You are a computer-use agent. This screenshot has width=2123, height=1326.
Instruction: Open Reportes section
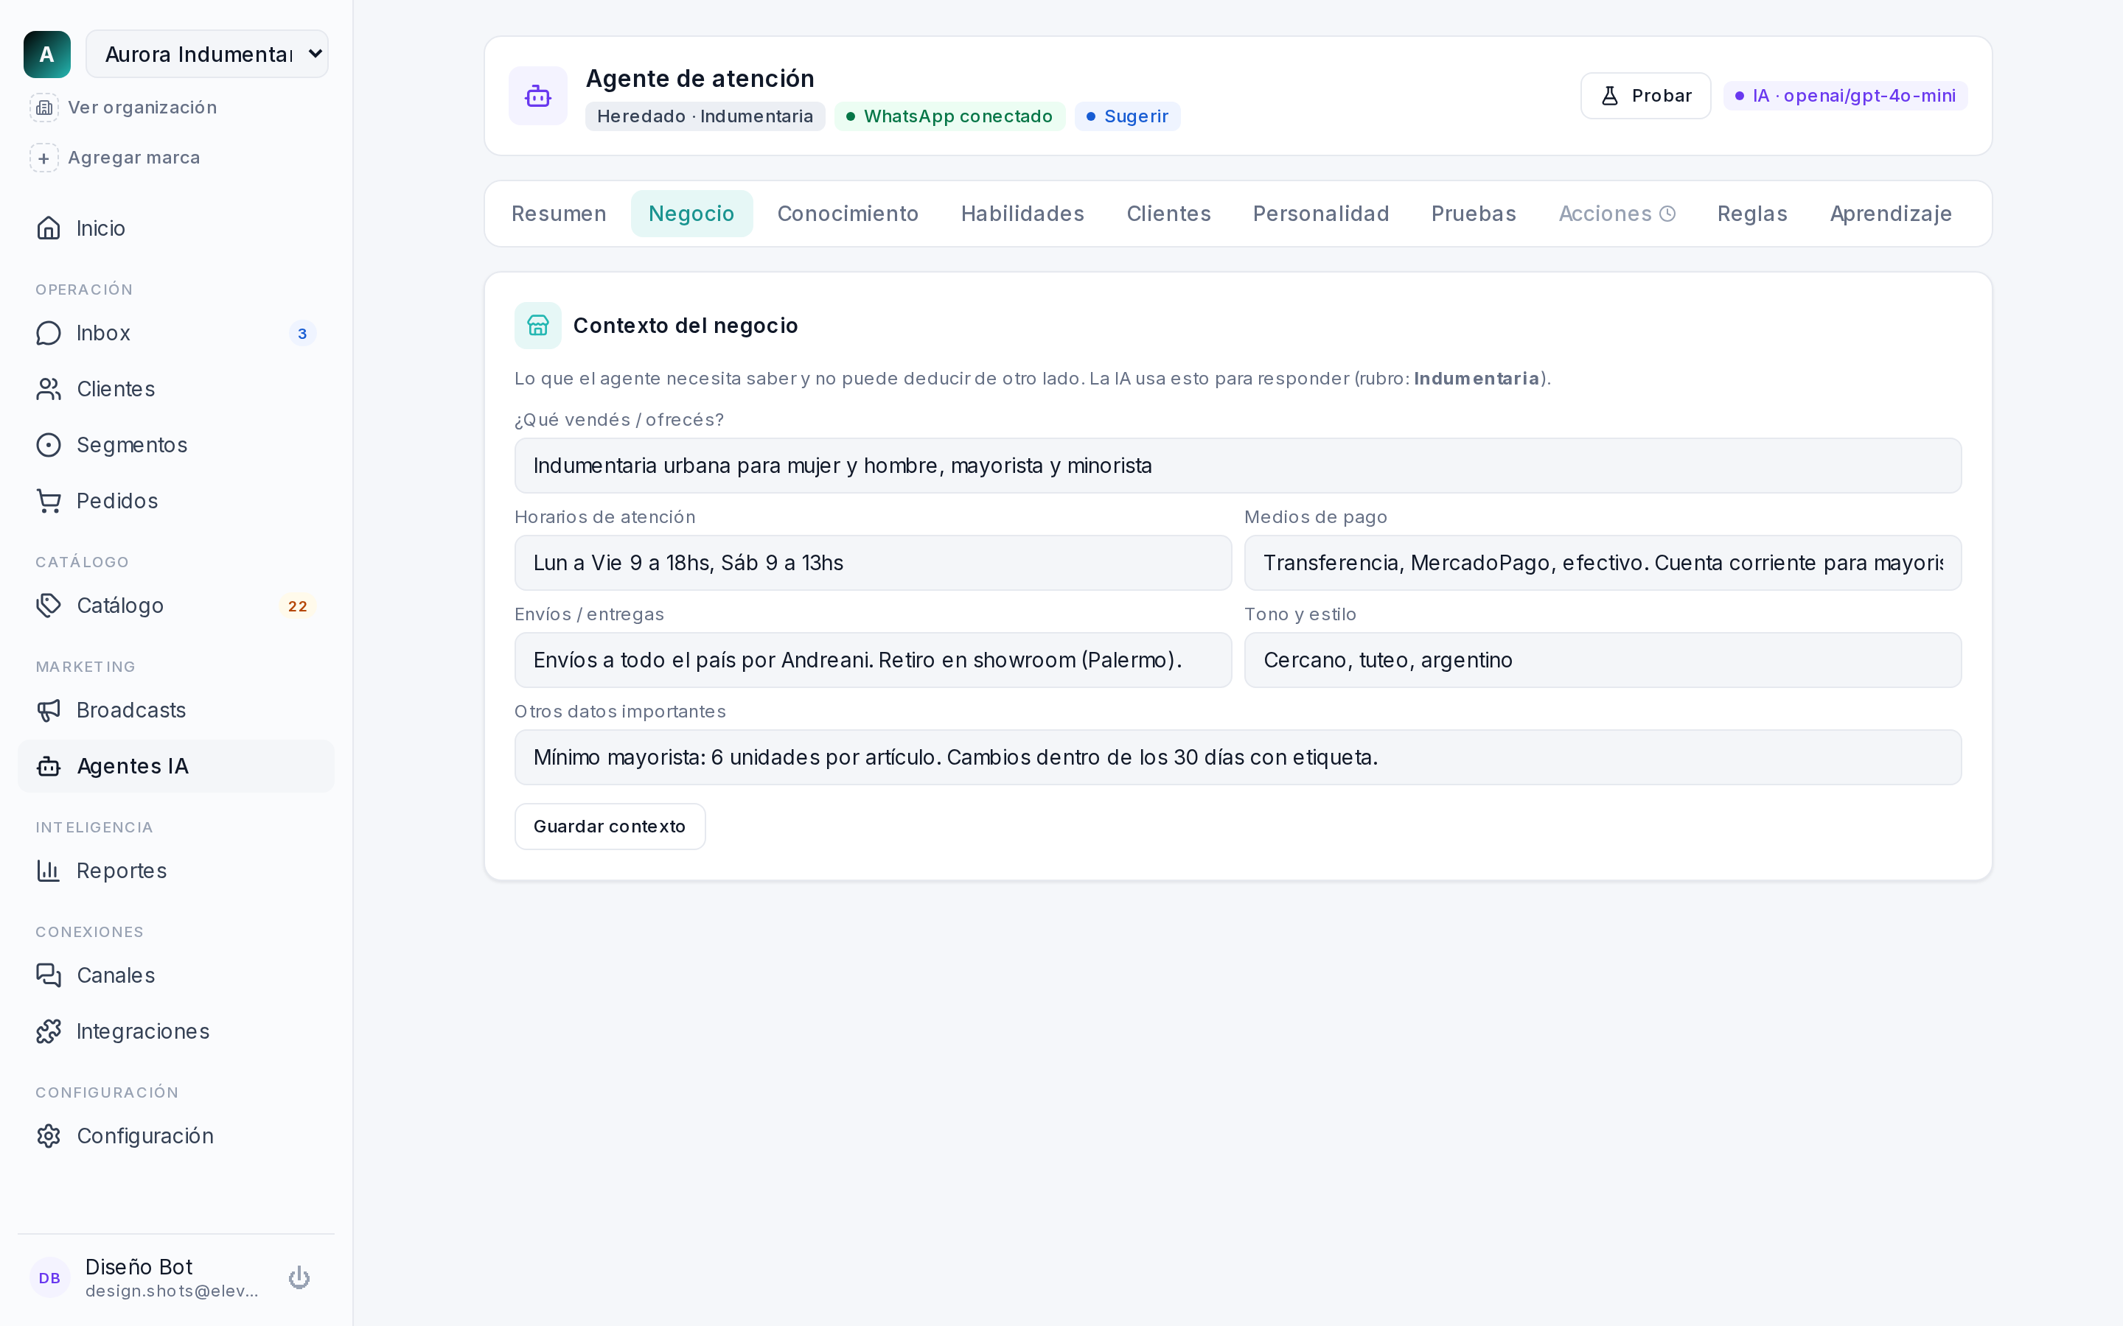click(x=175, y=871)
